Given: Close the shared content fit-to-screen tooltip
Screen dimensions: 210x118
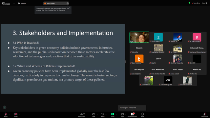Looking at the screenshot, I should (70, 8).
